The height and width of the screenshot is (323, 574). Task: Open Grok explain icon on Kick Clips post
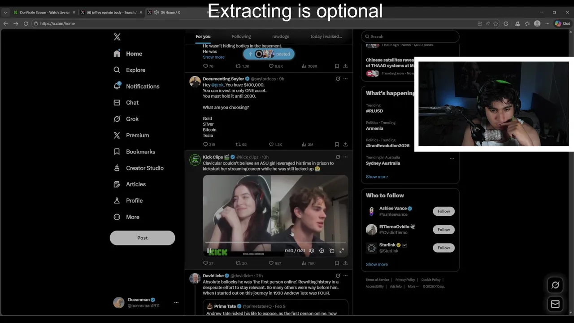tap(338, 157)
